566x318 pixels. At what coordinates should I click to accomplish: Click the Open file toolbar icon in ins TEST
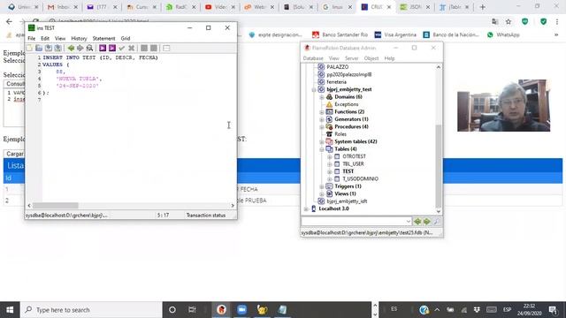[x=39, y=48]
